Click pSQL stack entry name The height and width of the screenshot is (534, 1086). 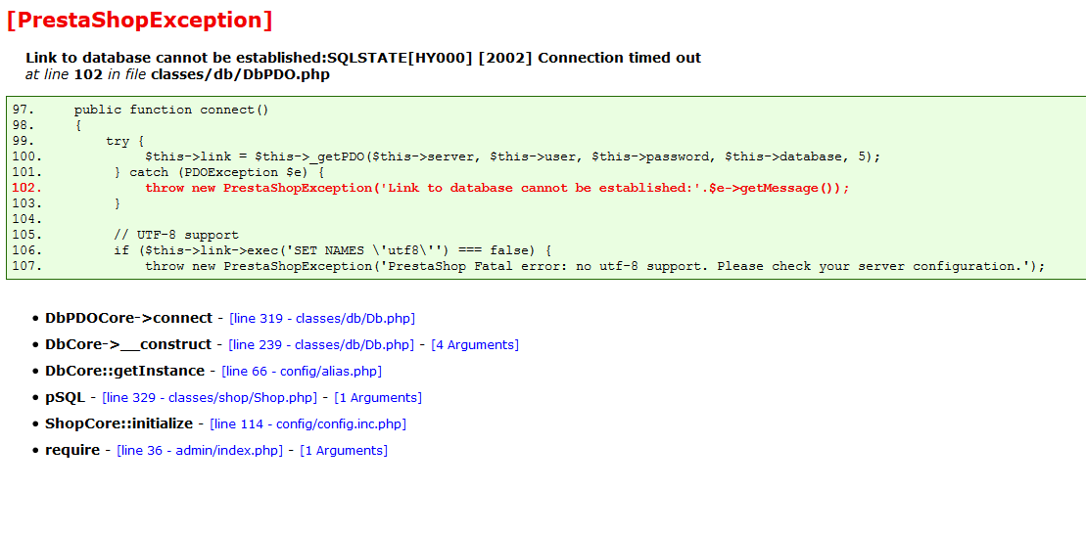65,397
